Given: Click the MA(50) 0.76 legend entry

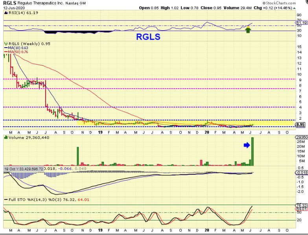Looking at the screenshot, I should 18,52.
